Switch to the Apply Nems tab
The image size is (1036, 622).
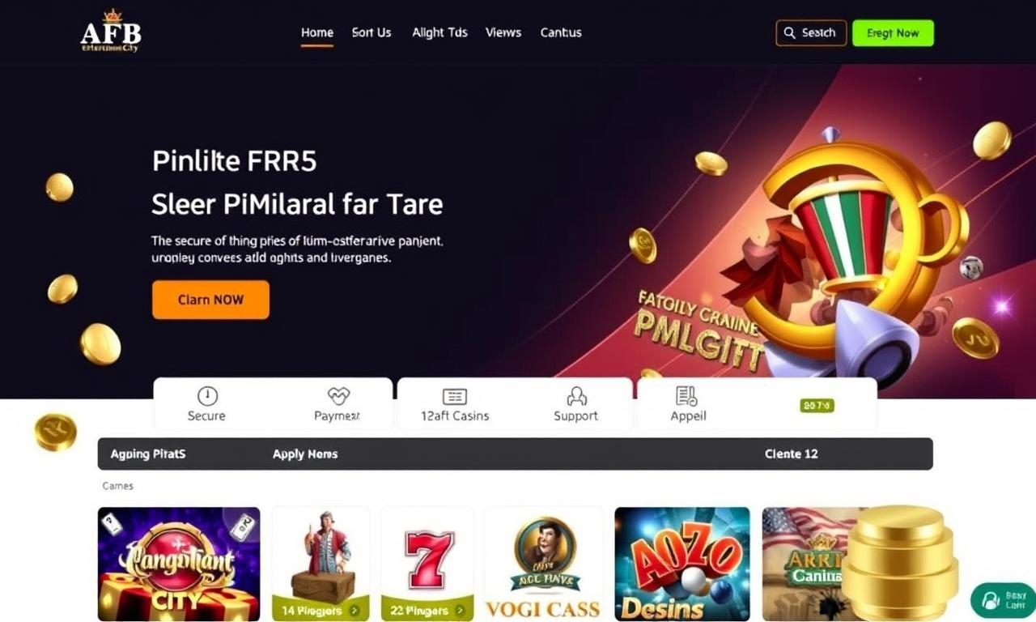click(x=305, y=454)
